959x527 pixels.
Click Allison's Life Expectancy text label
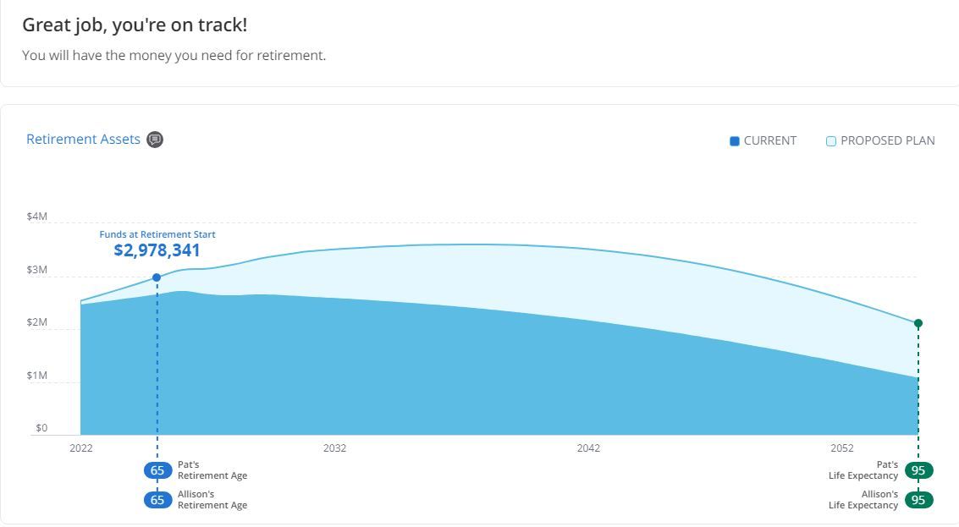pos(863,500)
